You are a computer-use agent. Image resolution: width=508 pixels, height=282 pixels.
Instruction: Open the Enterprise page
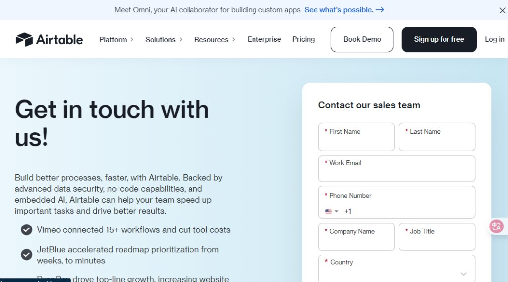tap(264, 39)
